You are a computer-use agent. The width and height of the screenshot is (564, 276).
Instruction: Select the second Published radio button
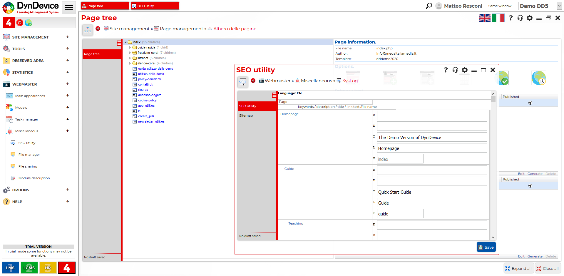pyautogui.click(x=530, y=186)
